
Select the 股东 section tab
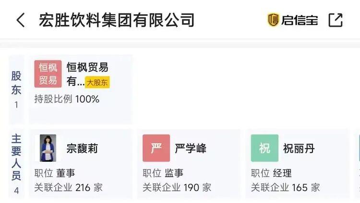(x=16, y=90)
